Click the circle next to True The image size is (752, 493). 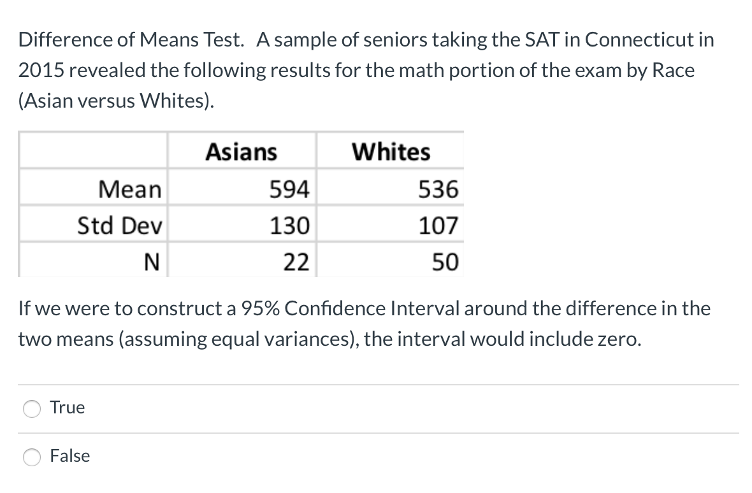point(31,408)
